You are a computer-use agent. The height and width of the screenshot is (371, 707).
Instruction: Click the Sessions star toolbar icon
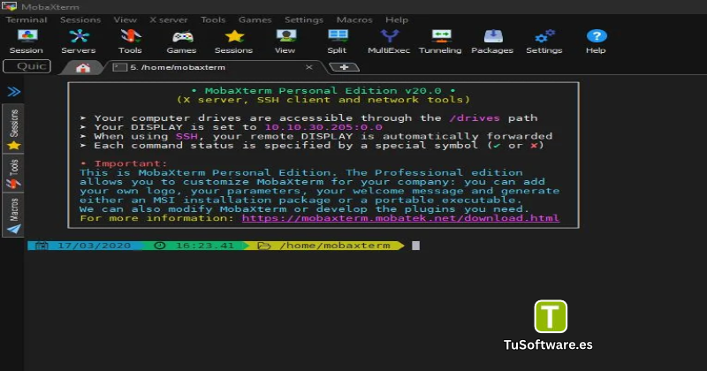point(233,41)
